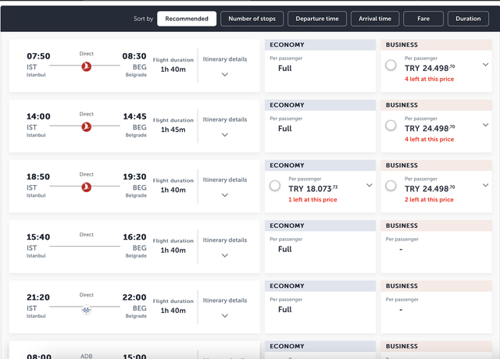The height and width of the screenshot is (359, 500).
Task: Expand Economy fare options for 18:50 flight
Action: (370, 185)
